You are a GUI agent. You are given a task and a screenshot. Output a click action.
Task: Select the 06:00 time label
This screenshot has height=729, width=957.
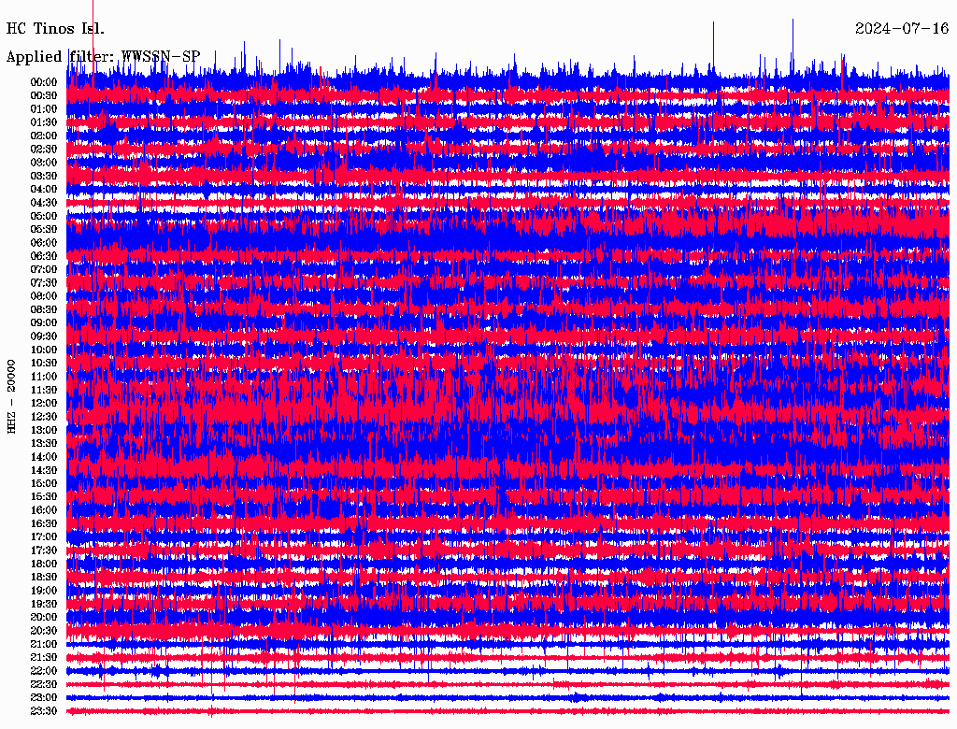tap(44, 243)
